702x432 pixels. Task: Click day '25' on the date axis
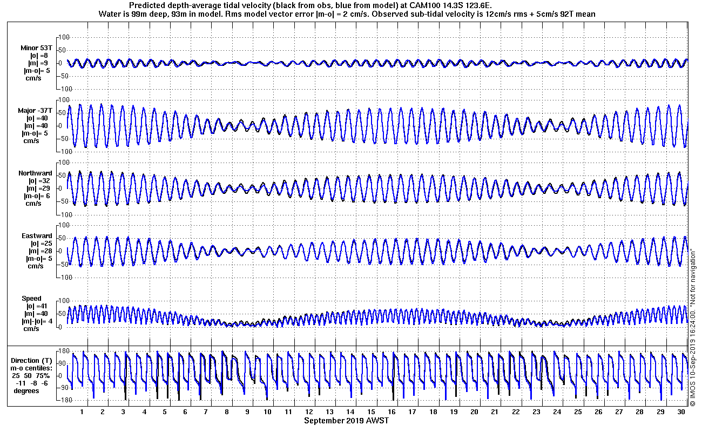click(578, 411)
